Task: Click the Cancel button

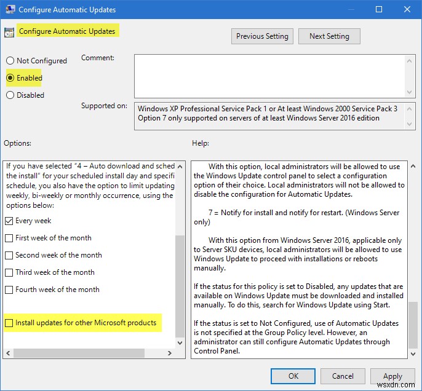Action: [343, 376]
